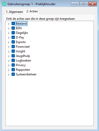The width and height of the screenshot is (99, 131).
Task: Expand the Financieel node arrow
Action: 8,47
